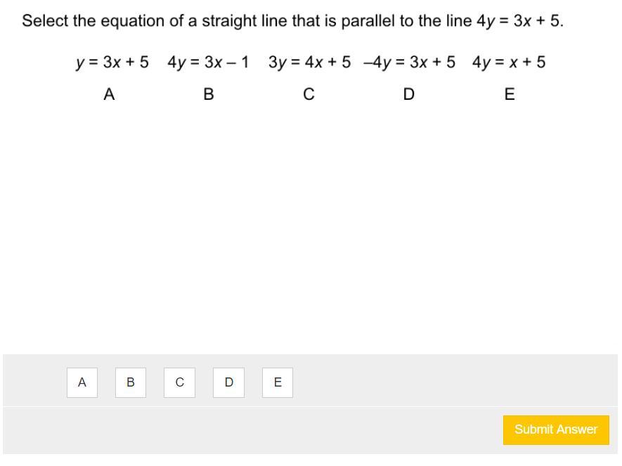The width and height of the screenshot is (622, 466).
Task: Click '4y = 3x + 5' in question sentence
Action: point(518,21)
